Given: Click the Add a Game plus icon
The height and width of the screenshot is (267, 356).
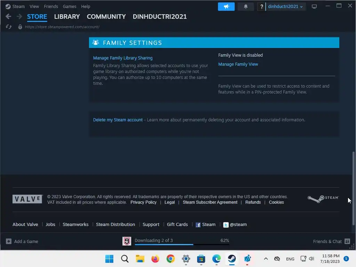Looking at the screenshot, I should click(x=9, y=241).
